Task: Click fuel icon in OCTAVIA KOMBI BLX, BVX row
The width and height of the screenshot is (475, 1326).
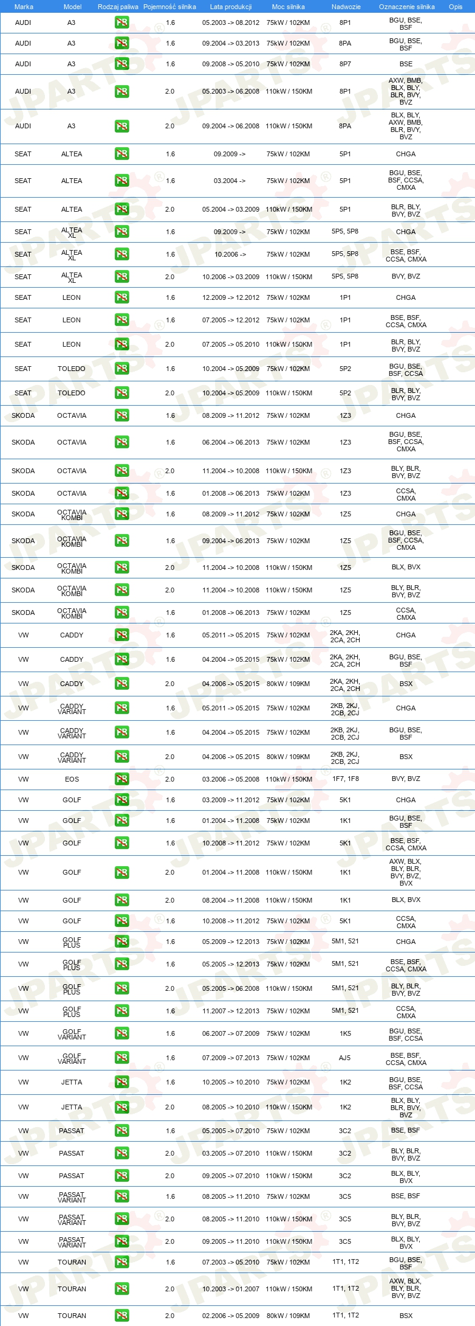Action: coord(121,568)
